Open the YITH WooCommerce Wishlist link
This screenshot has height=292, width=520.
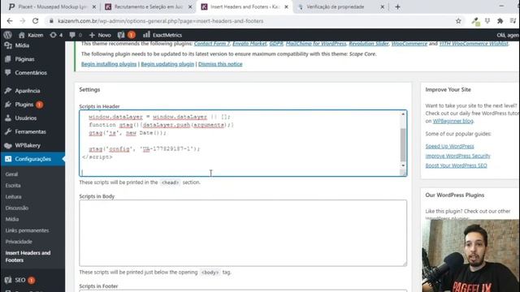tap(473, 43)
